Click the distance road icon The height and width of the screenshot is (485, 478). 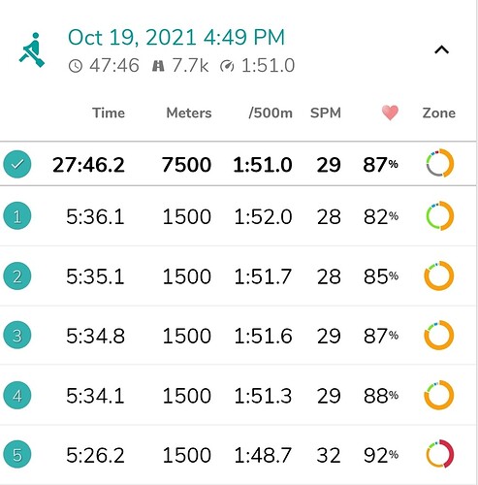[x=158, y=66]
